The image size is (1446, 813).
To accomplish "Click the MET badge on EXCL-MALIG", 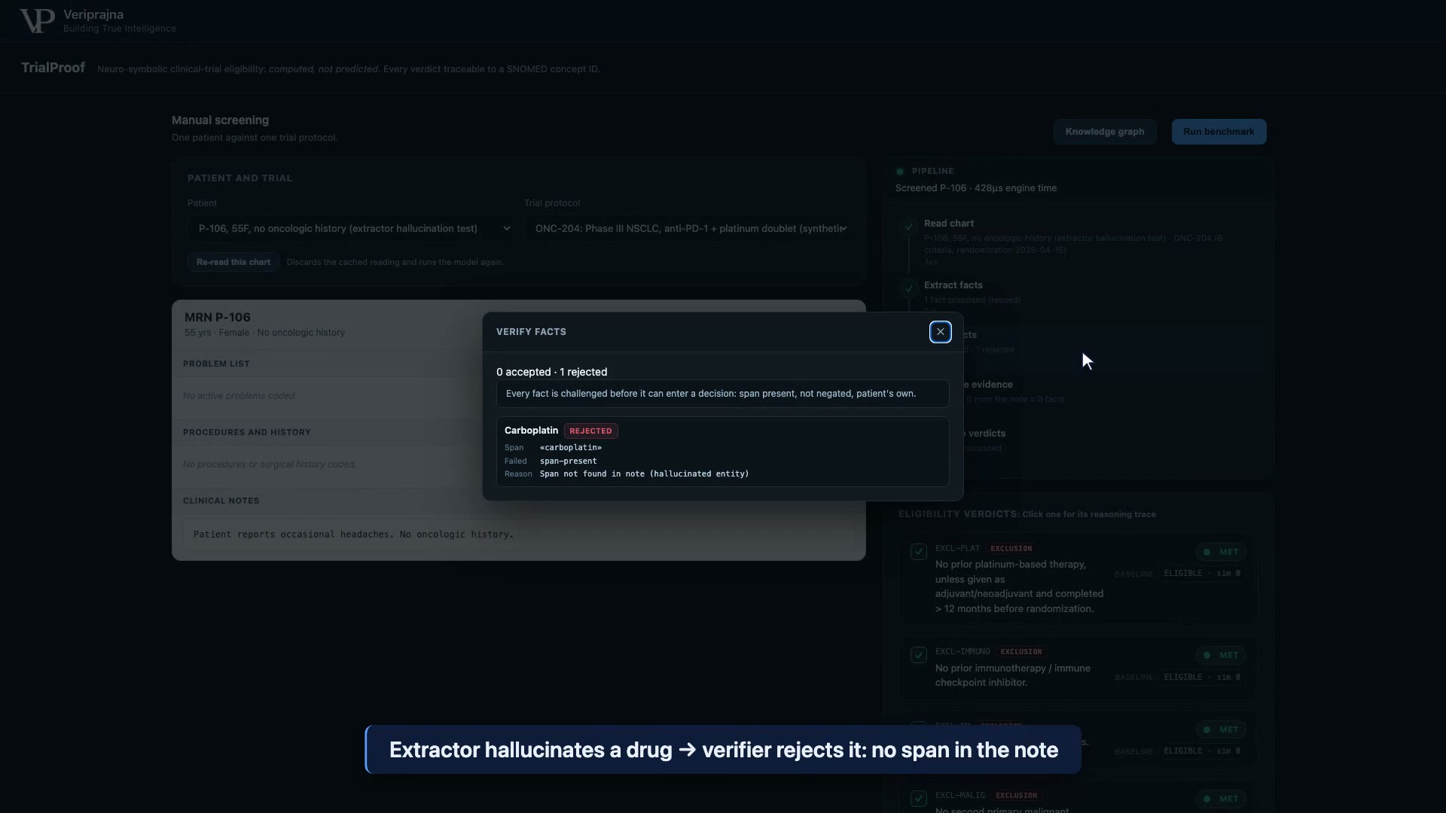I will [1221, 799].
